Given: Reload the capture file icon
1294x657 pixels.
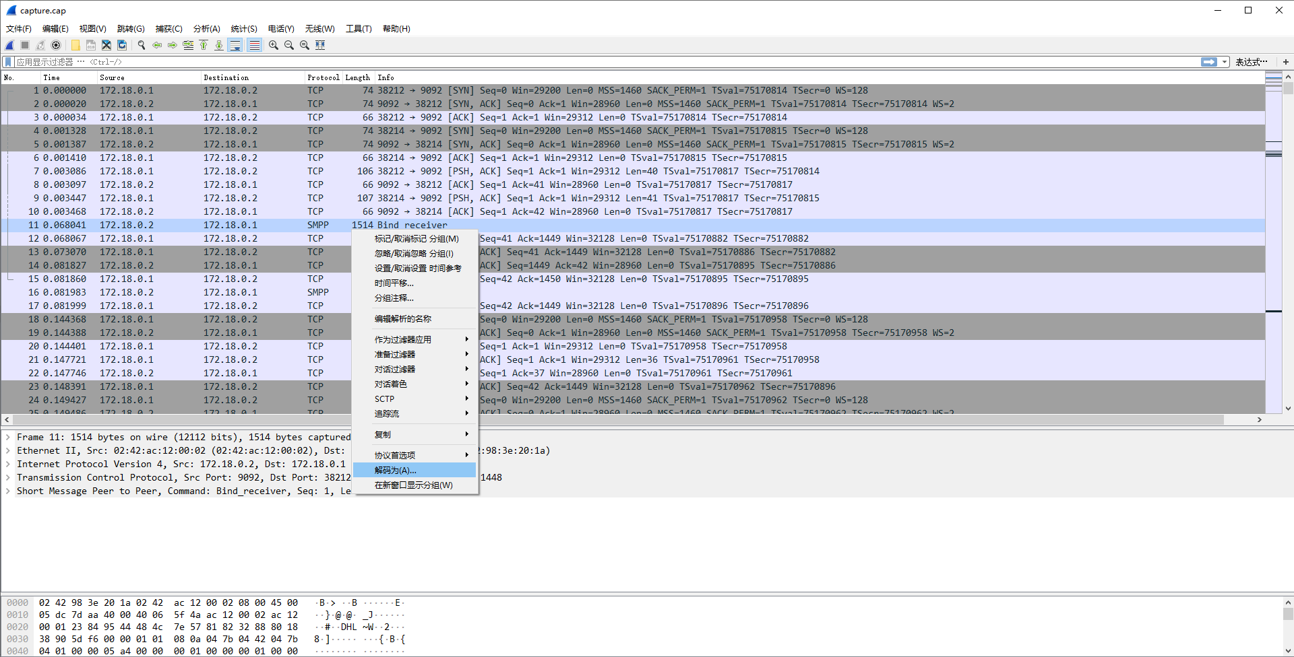Looking at the screenshot, I should (x=122, y=45).
